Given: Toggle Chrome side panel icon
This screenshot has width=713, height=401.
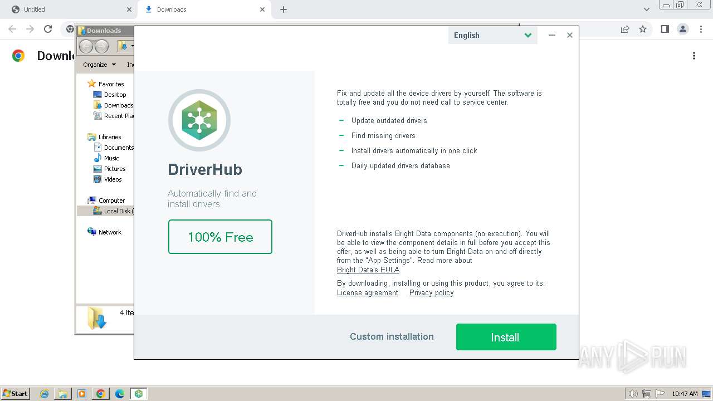Looking at the screenshot, I should click(x=665, y=29).
